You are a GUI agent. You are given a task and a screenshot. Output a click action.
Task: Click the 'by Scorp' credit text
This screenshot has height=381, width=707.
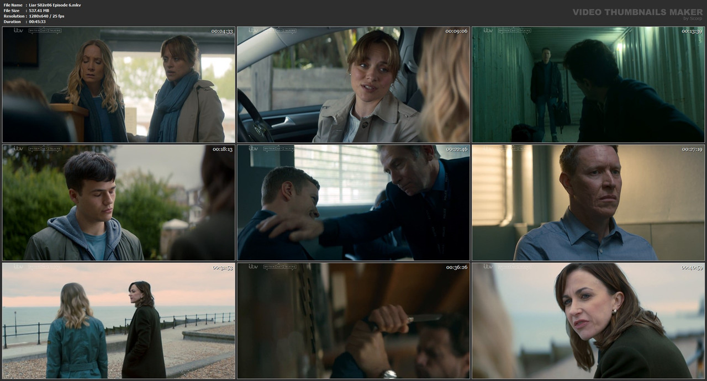[693, 18]
